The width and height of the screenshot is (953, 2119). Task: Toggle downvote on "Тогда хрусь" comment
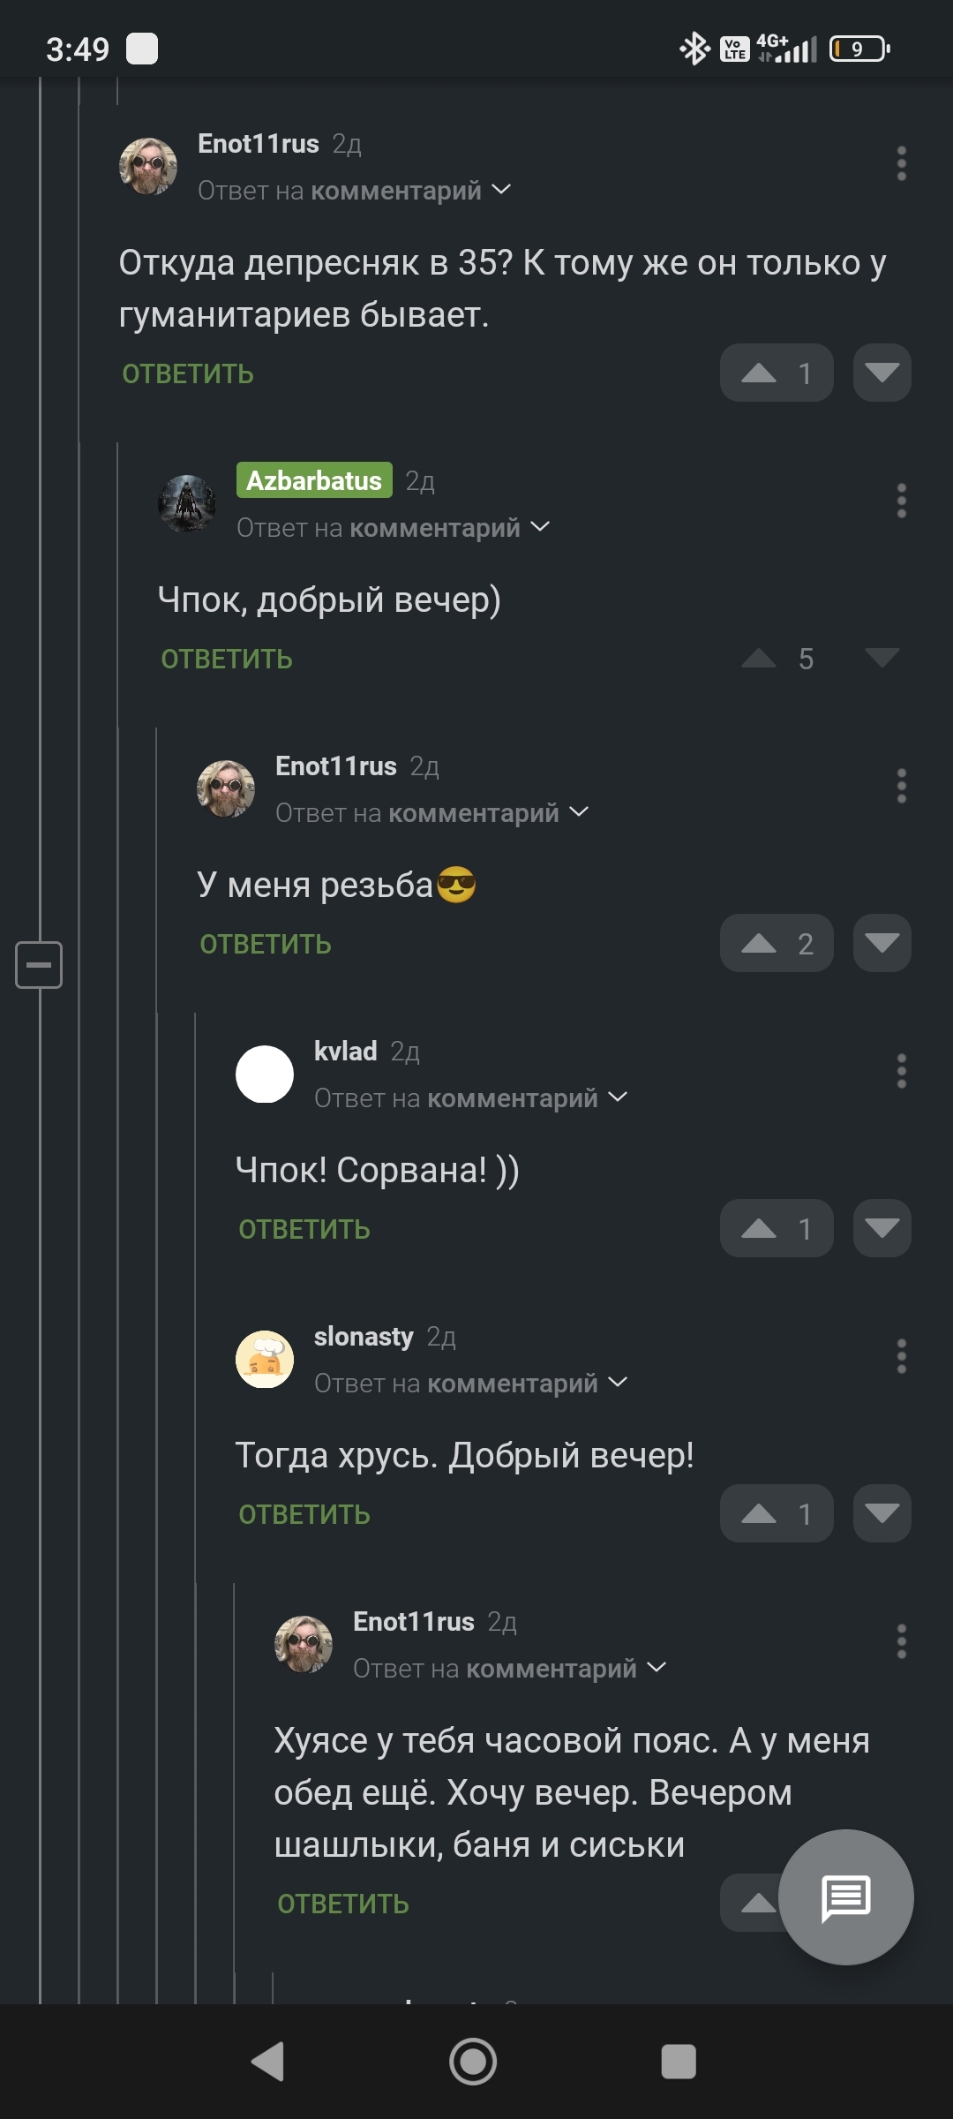882,1513
